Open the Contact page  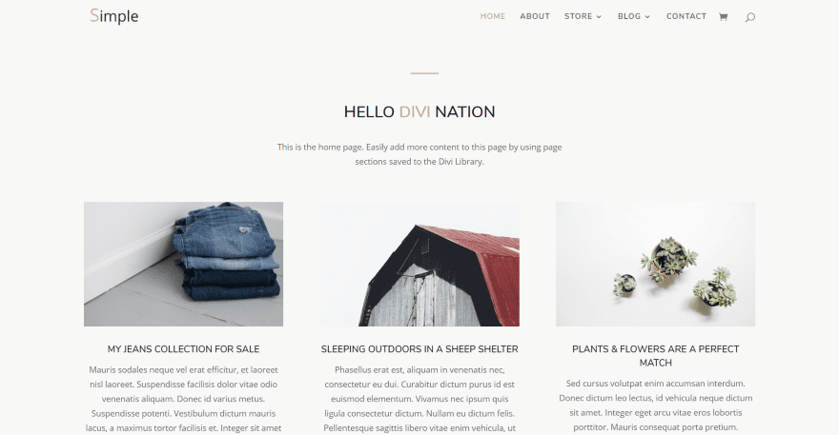pyautogui.click(x=686, y=16)
